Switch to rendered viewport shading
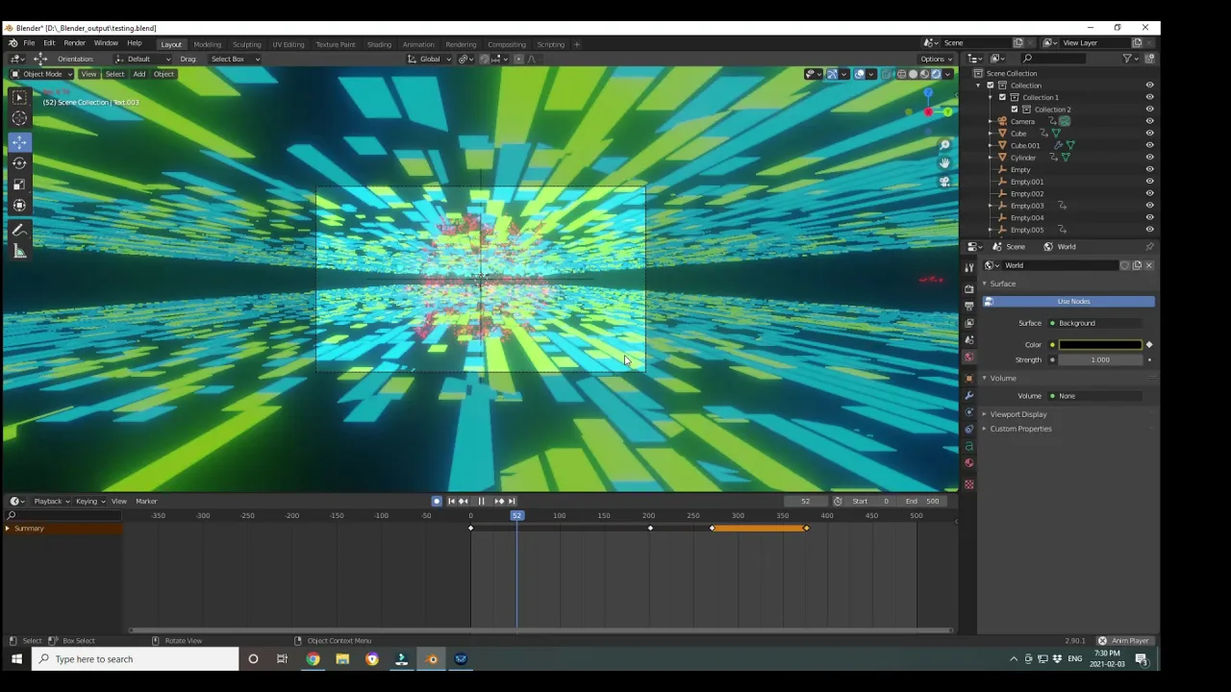Viewport: 1231px width, 692px height. click(x=936, y=74)
